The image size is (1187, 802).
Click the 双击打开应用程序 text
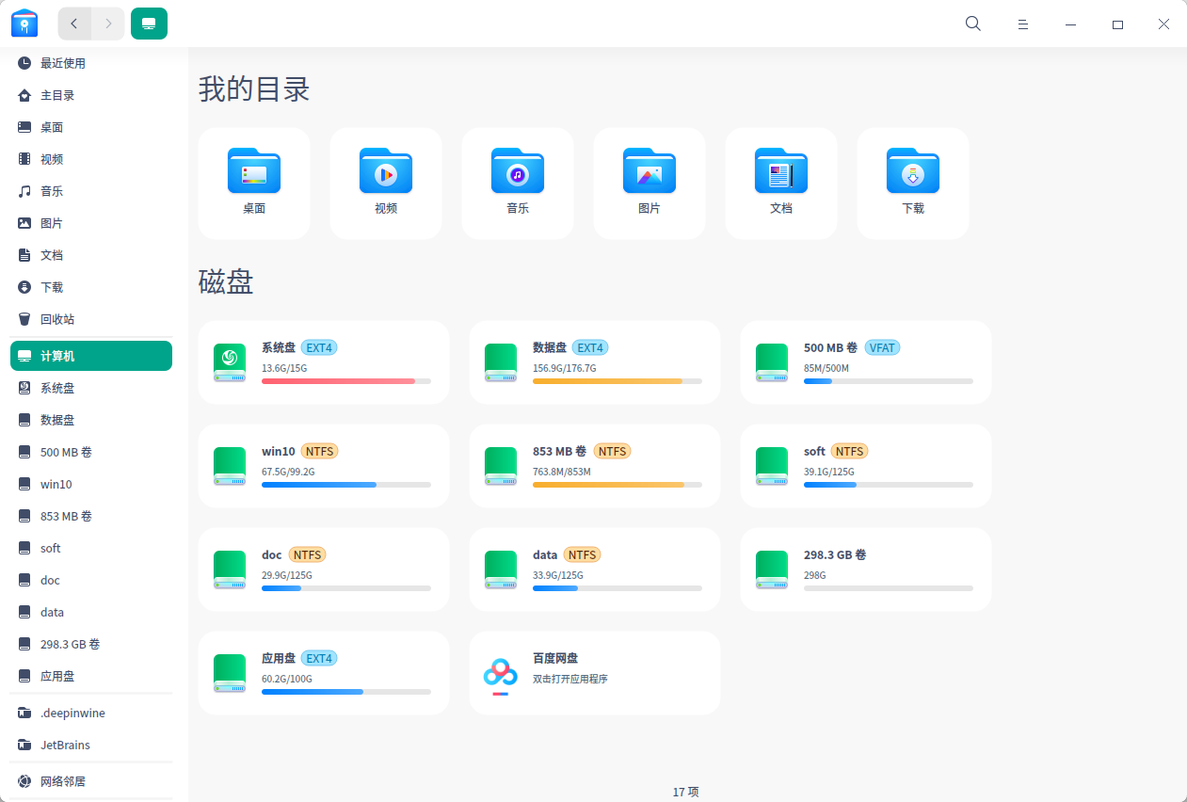click(570, 679)
